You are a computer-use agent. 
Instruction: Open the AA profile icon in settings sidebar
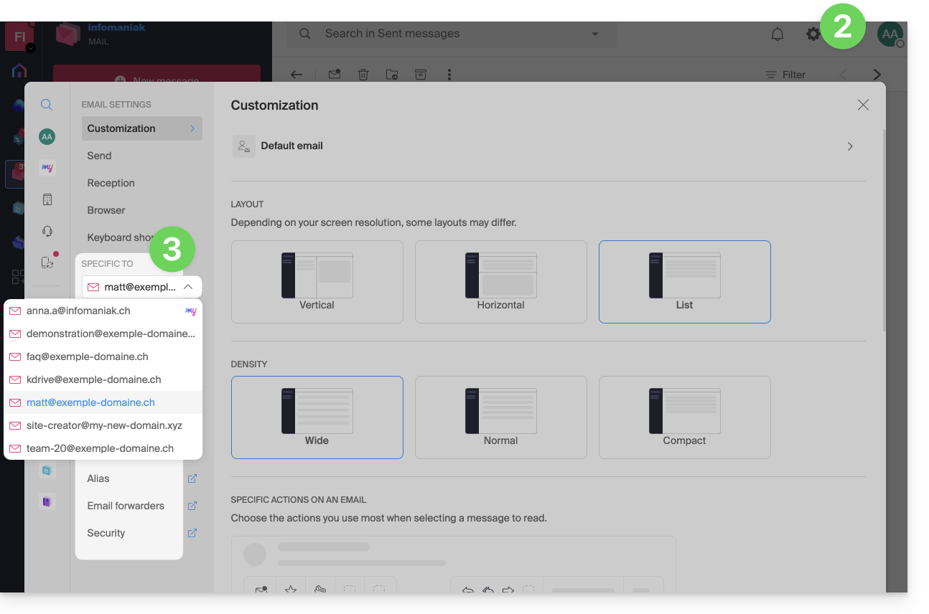47,136
